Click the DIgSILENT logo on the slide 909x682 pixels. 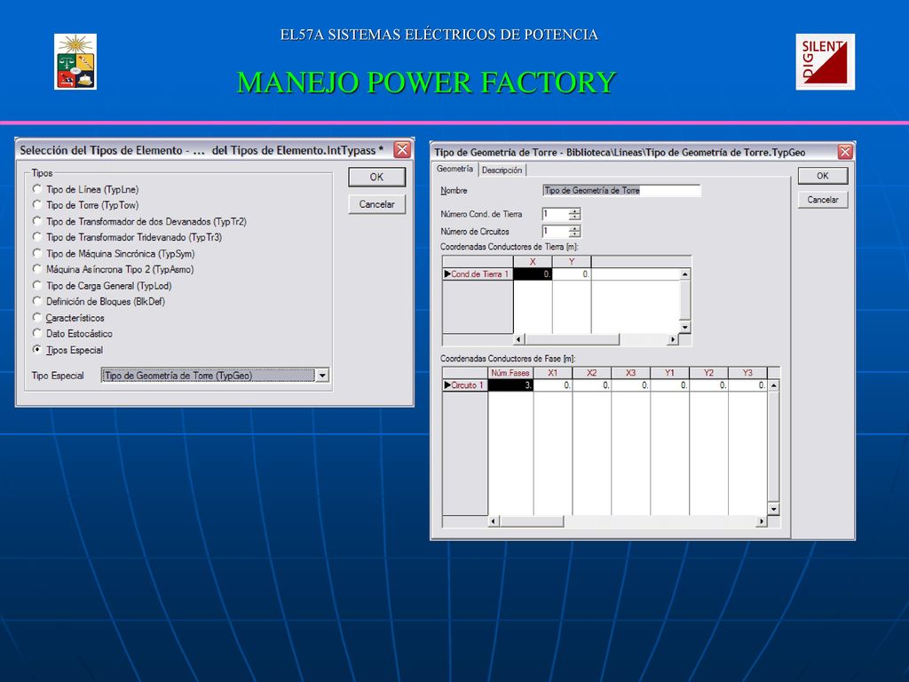tap(825, 61)
